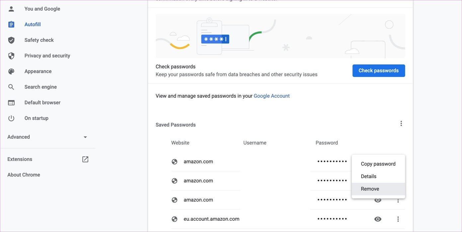Viewport: 462px width, 232px height.
Task: Expand the Advanced settings section
Action: 48,137
